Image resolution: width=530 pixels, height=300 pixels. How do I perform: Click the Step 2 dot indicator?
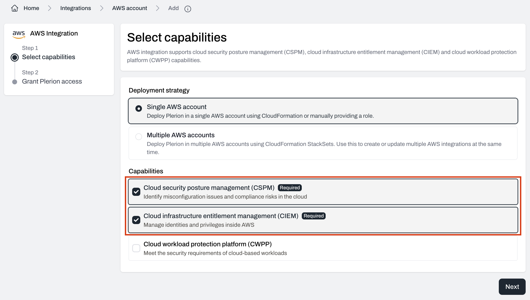tap(15, 82)
